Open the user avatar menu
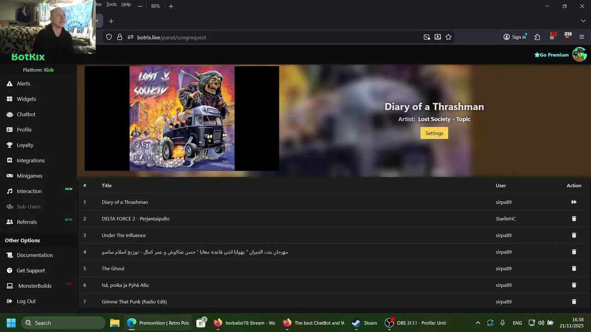 (579, 54)
